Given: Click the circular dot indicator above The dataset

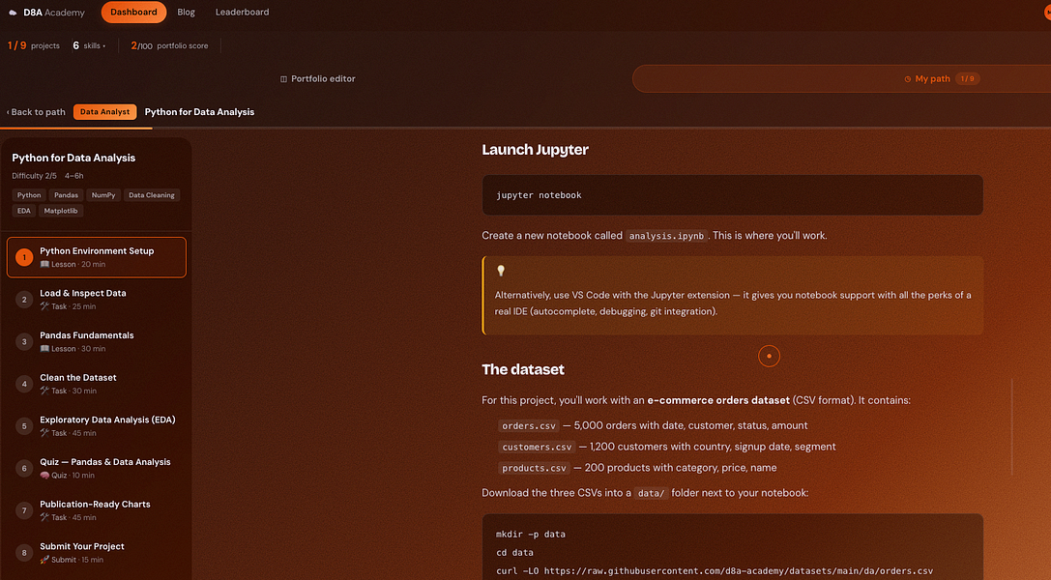Looking at the screenshot, I should pos(769,357).
